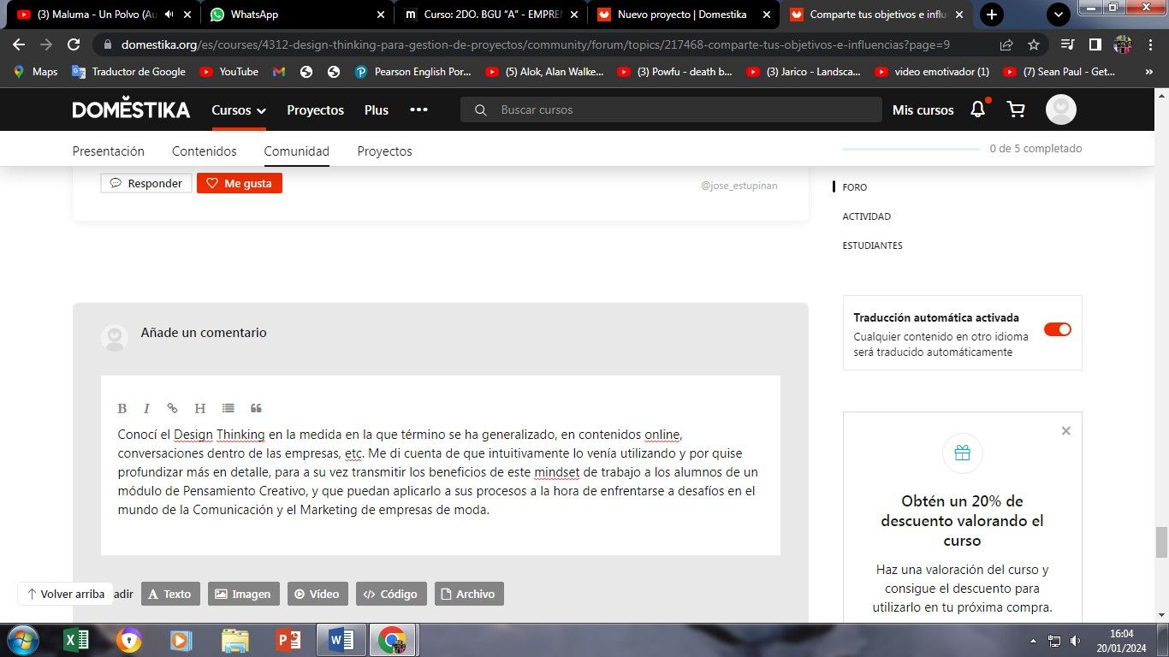1169x657 pixels.
Task: Open @jose_estupinan profile link
Action: [x=739, y=185]
